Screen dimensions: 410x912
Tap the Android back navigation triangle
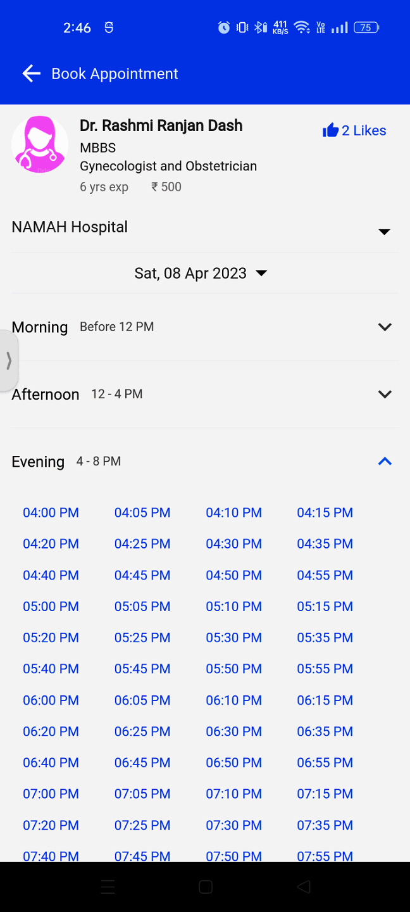tap(304, 887)
